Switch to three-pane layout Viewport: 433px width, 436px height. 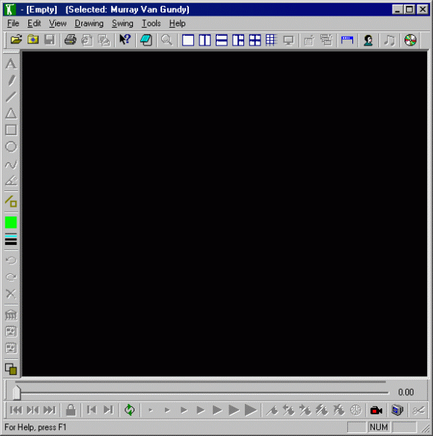[238, 40]
